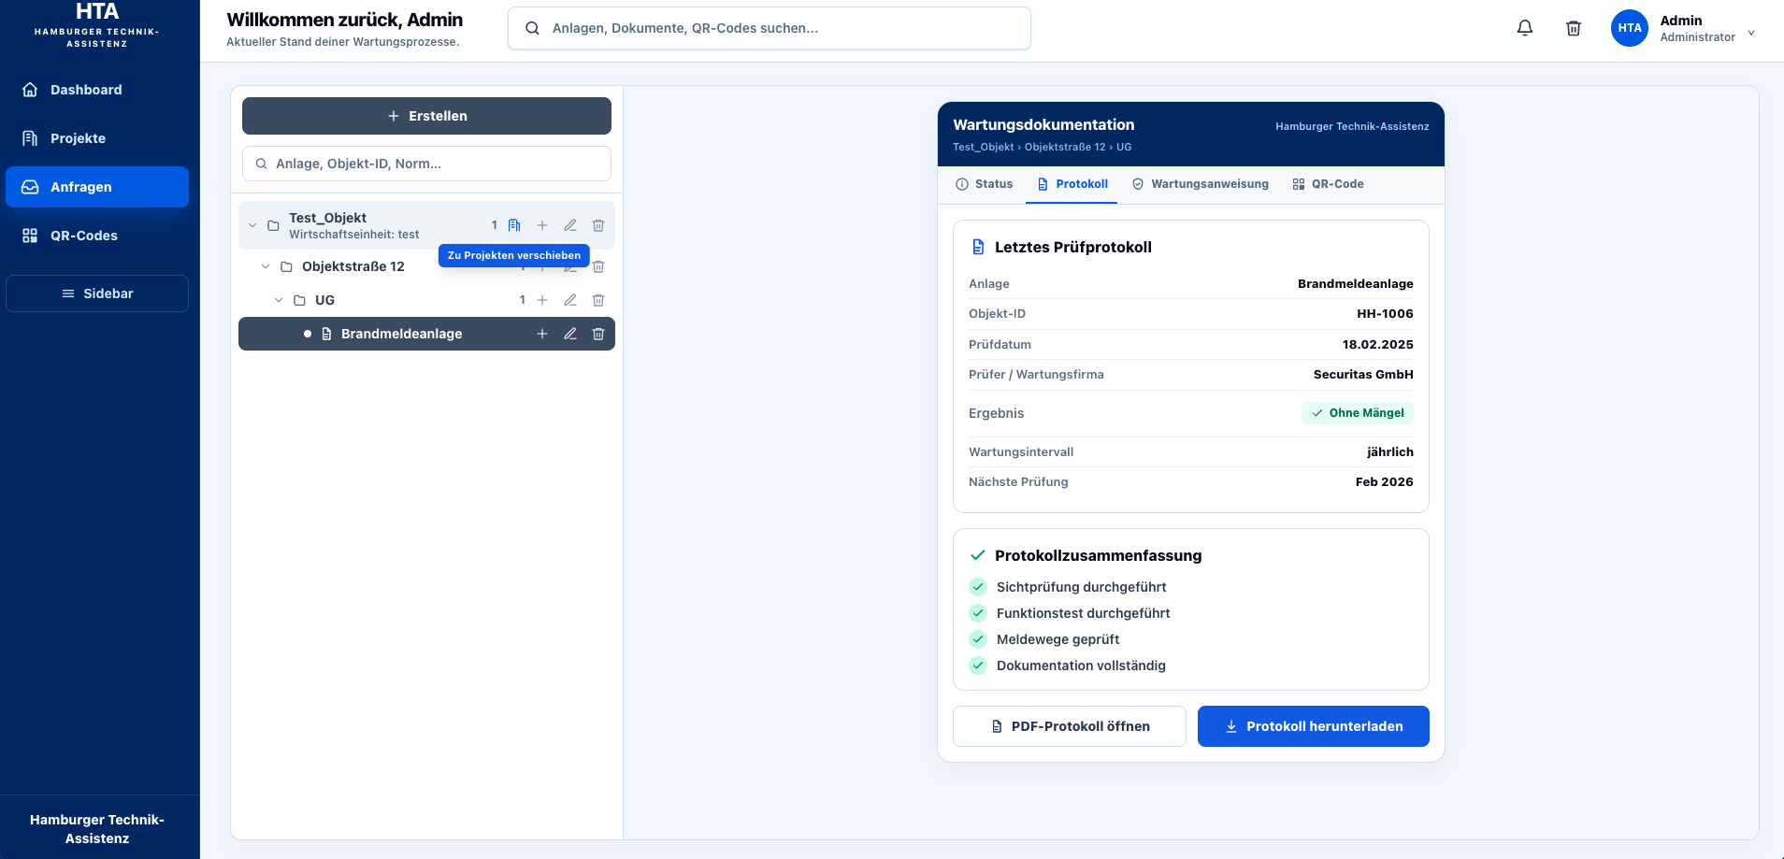The image size is (1784, 859).
Task: Collapse the Test_Objekt tree node
Action: (x=252, y=225)
